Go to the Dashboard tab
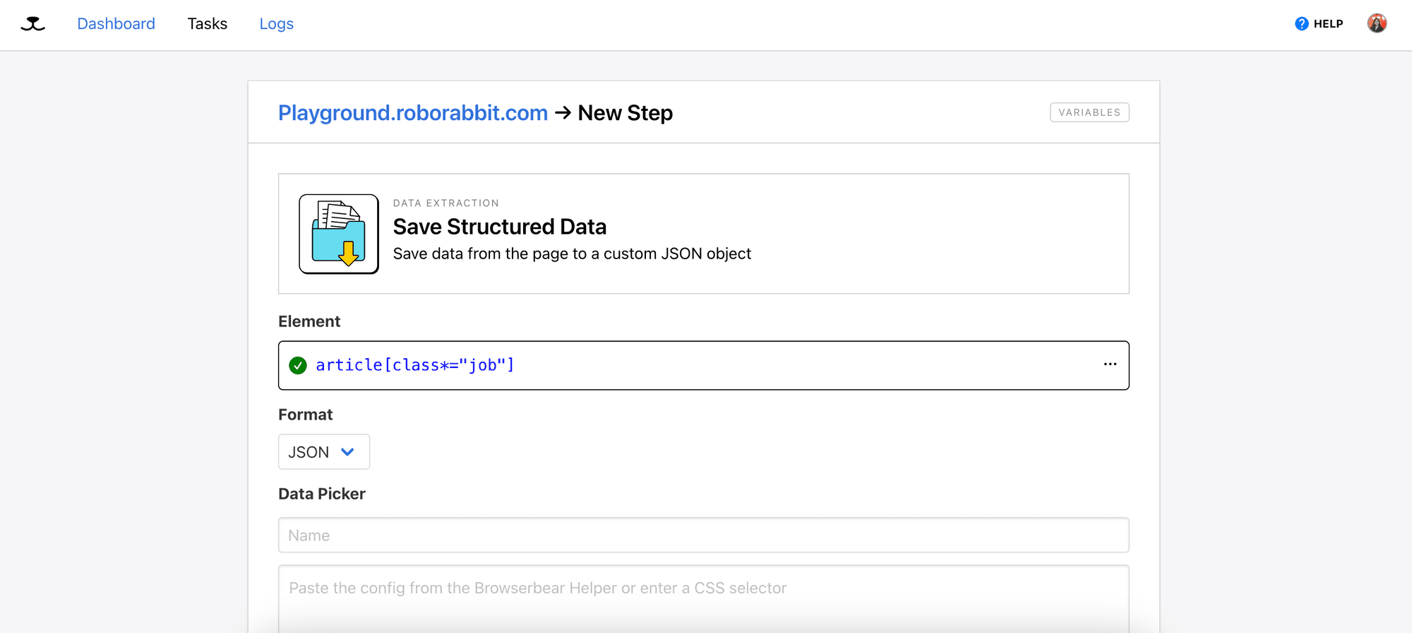 (x=116, y=24)
